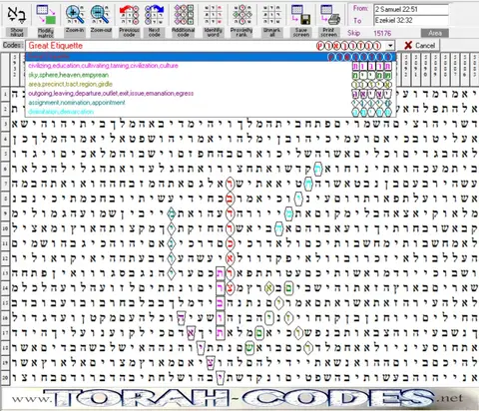Click row number 7 header in matrix
This screenshot has height=411, width=479.
5,184
